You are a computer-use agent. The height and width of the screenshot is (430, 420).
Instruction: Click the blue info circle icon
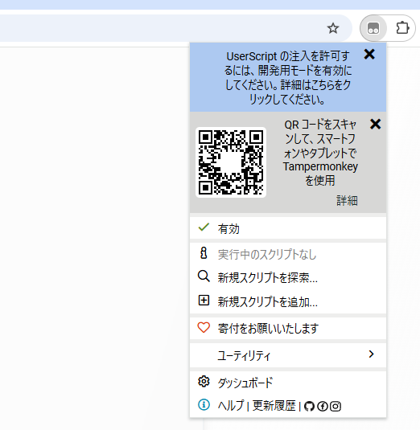click(x=204, y=404)
